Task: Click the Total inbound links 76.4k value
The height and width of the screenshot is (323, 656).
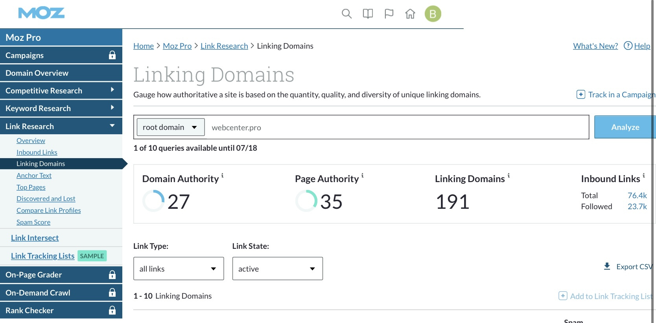Action: tap(637, 195)
